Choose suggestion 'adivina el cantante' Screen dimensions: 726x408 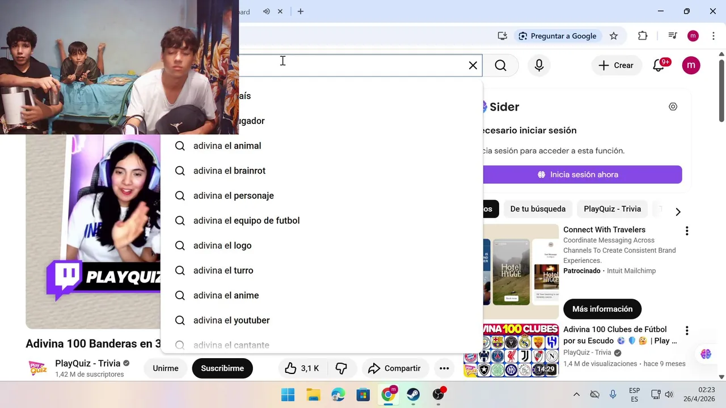pos(322,343)
